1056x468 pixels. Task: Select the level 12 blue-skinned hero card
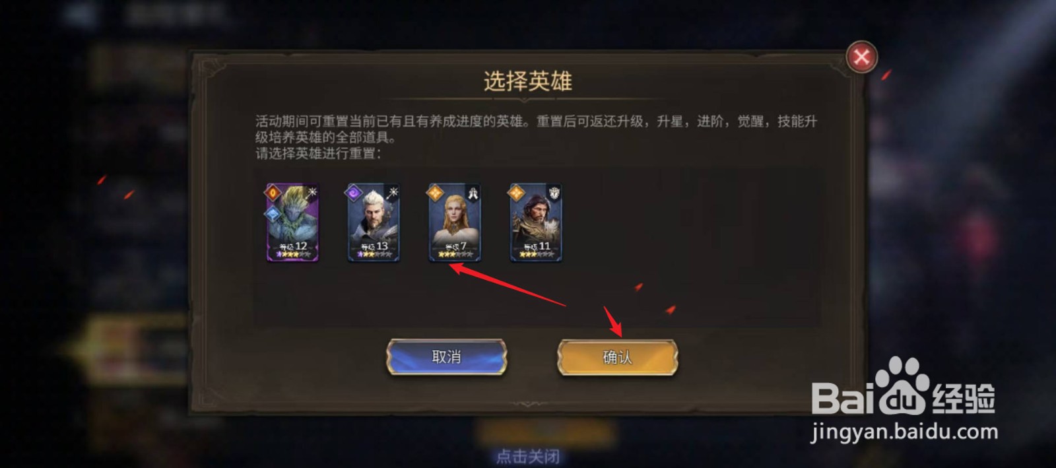pos(292,222)
